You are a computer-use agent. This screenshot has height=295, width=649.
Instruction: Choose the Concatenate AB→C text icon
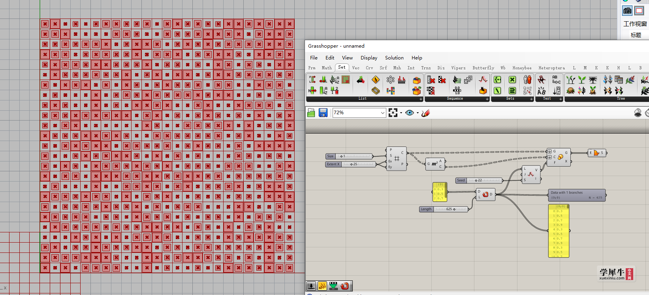(x=556, y=80)
